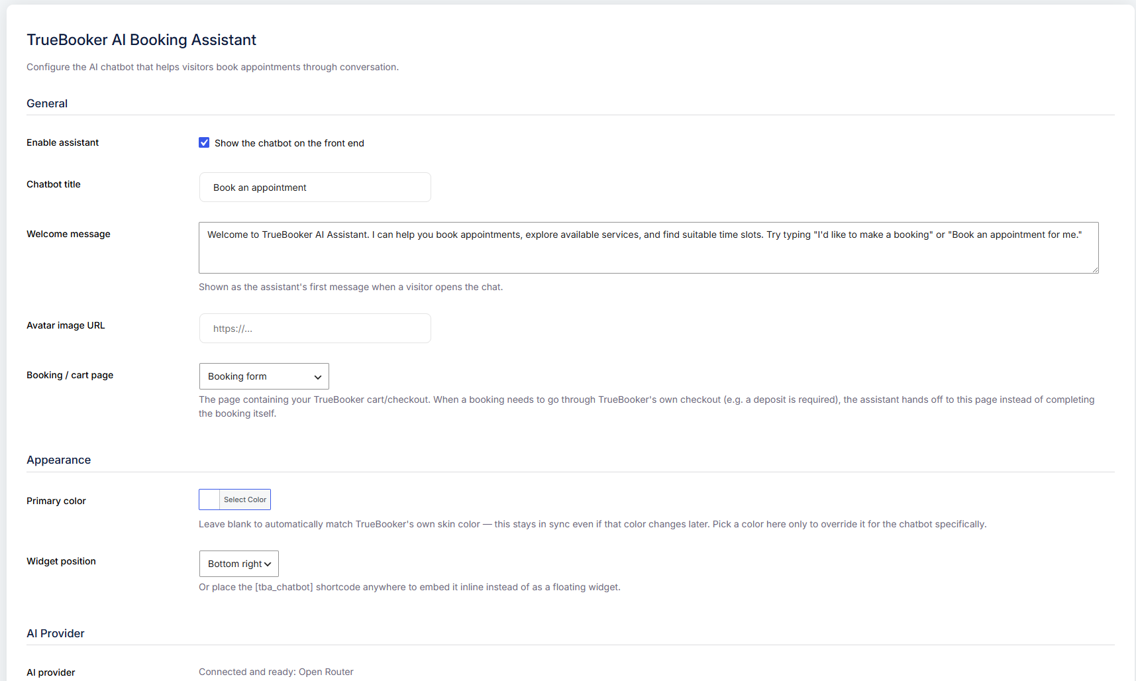This screenshot has height=681, width=1136.
Task: Click the TrueBooker AI Booking Assistant heading
Action: (142, 40)
